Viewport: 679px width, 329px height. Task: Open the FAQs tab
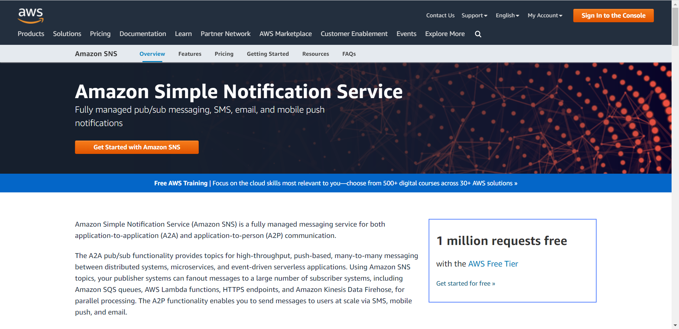(x=349, y=54)
